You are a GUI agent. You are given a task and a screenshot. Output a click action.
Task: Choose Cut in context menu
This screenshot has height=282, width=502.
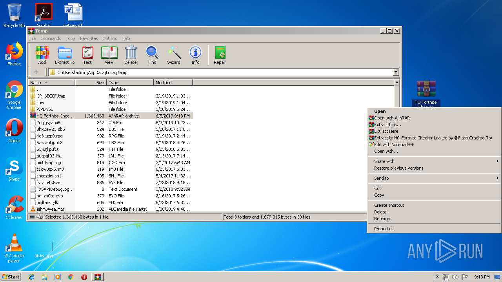(435, 188)
